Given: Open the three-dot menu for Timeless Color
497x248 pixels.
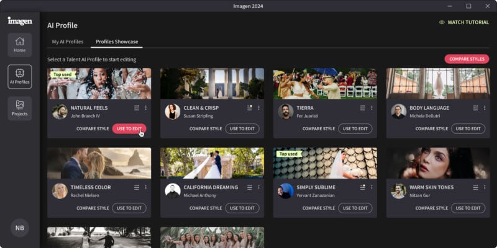Looking at the screenshot, I should pyautogui.click(x=146, y=187).
